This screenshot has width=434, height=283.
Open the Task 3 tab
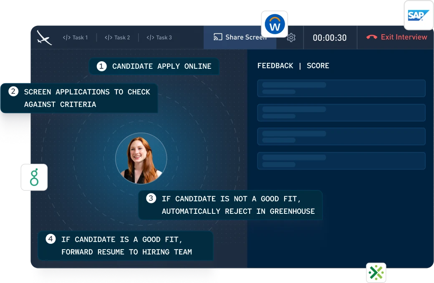pyautogui.click(x=159, y=38)
